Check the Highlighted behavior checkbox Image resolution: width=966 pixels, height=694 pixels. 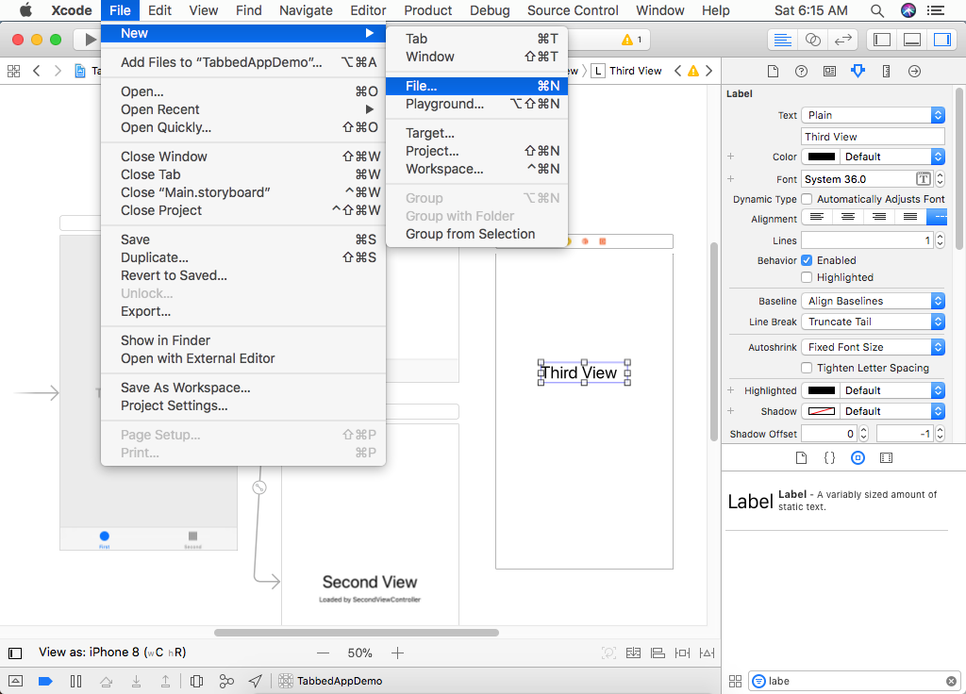tap(807, 277)
